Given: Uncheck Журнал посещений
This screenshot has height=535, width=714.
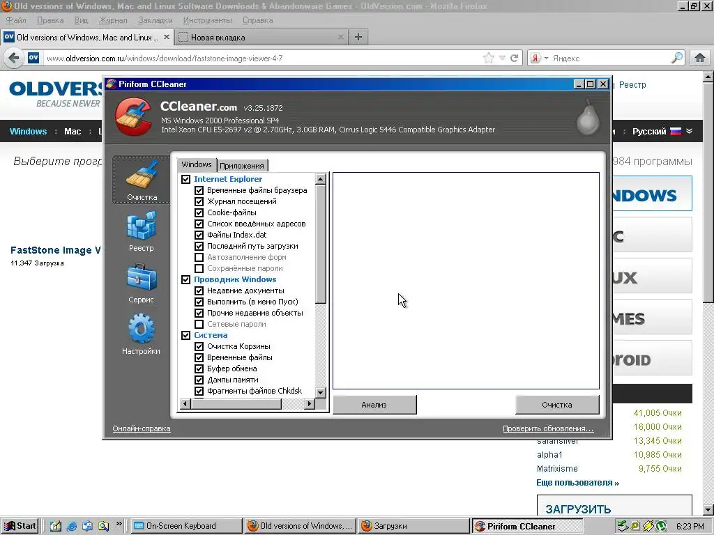Looking at the screenshot, I should point(199,201).
